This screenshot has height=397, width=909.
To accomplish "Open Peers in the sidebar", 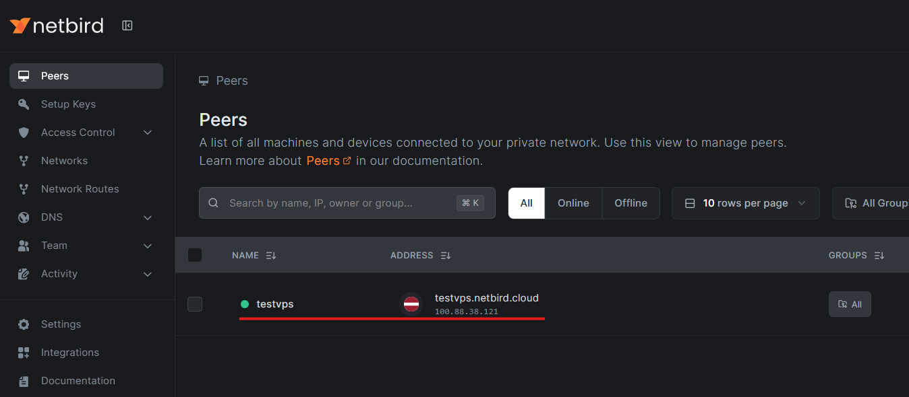I will tap(86, 76).
